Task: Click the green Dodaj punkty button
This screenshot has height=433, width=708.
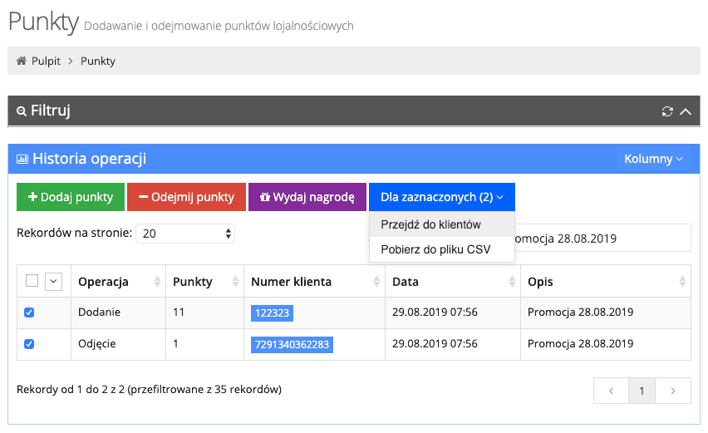Action: [71, 197]
